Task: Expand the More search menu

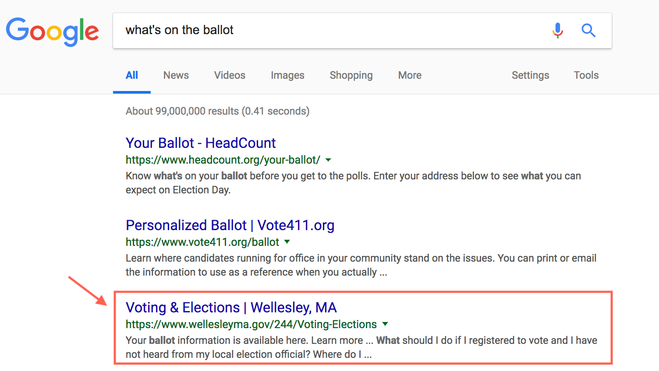Action: [410, 75]
